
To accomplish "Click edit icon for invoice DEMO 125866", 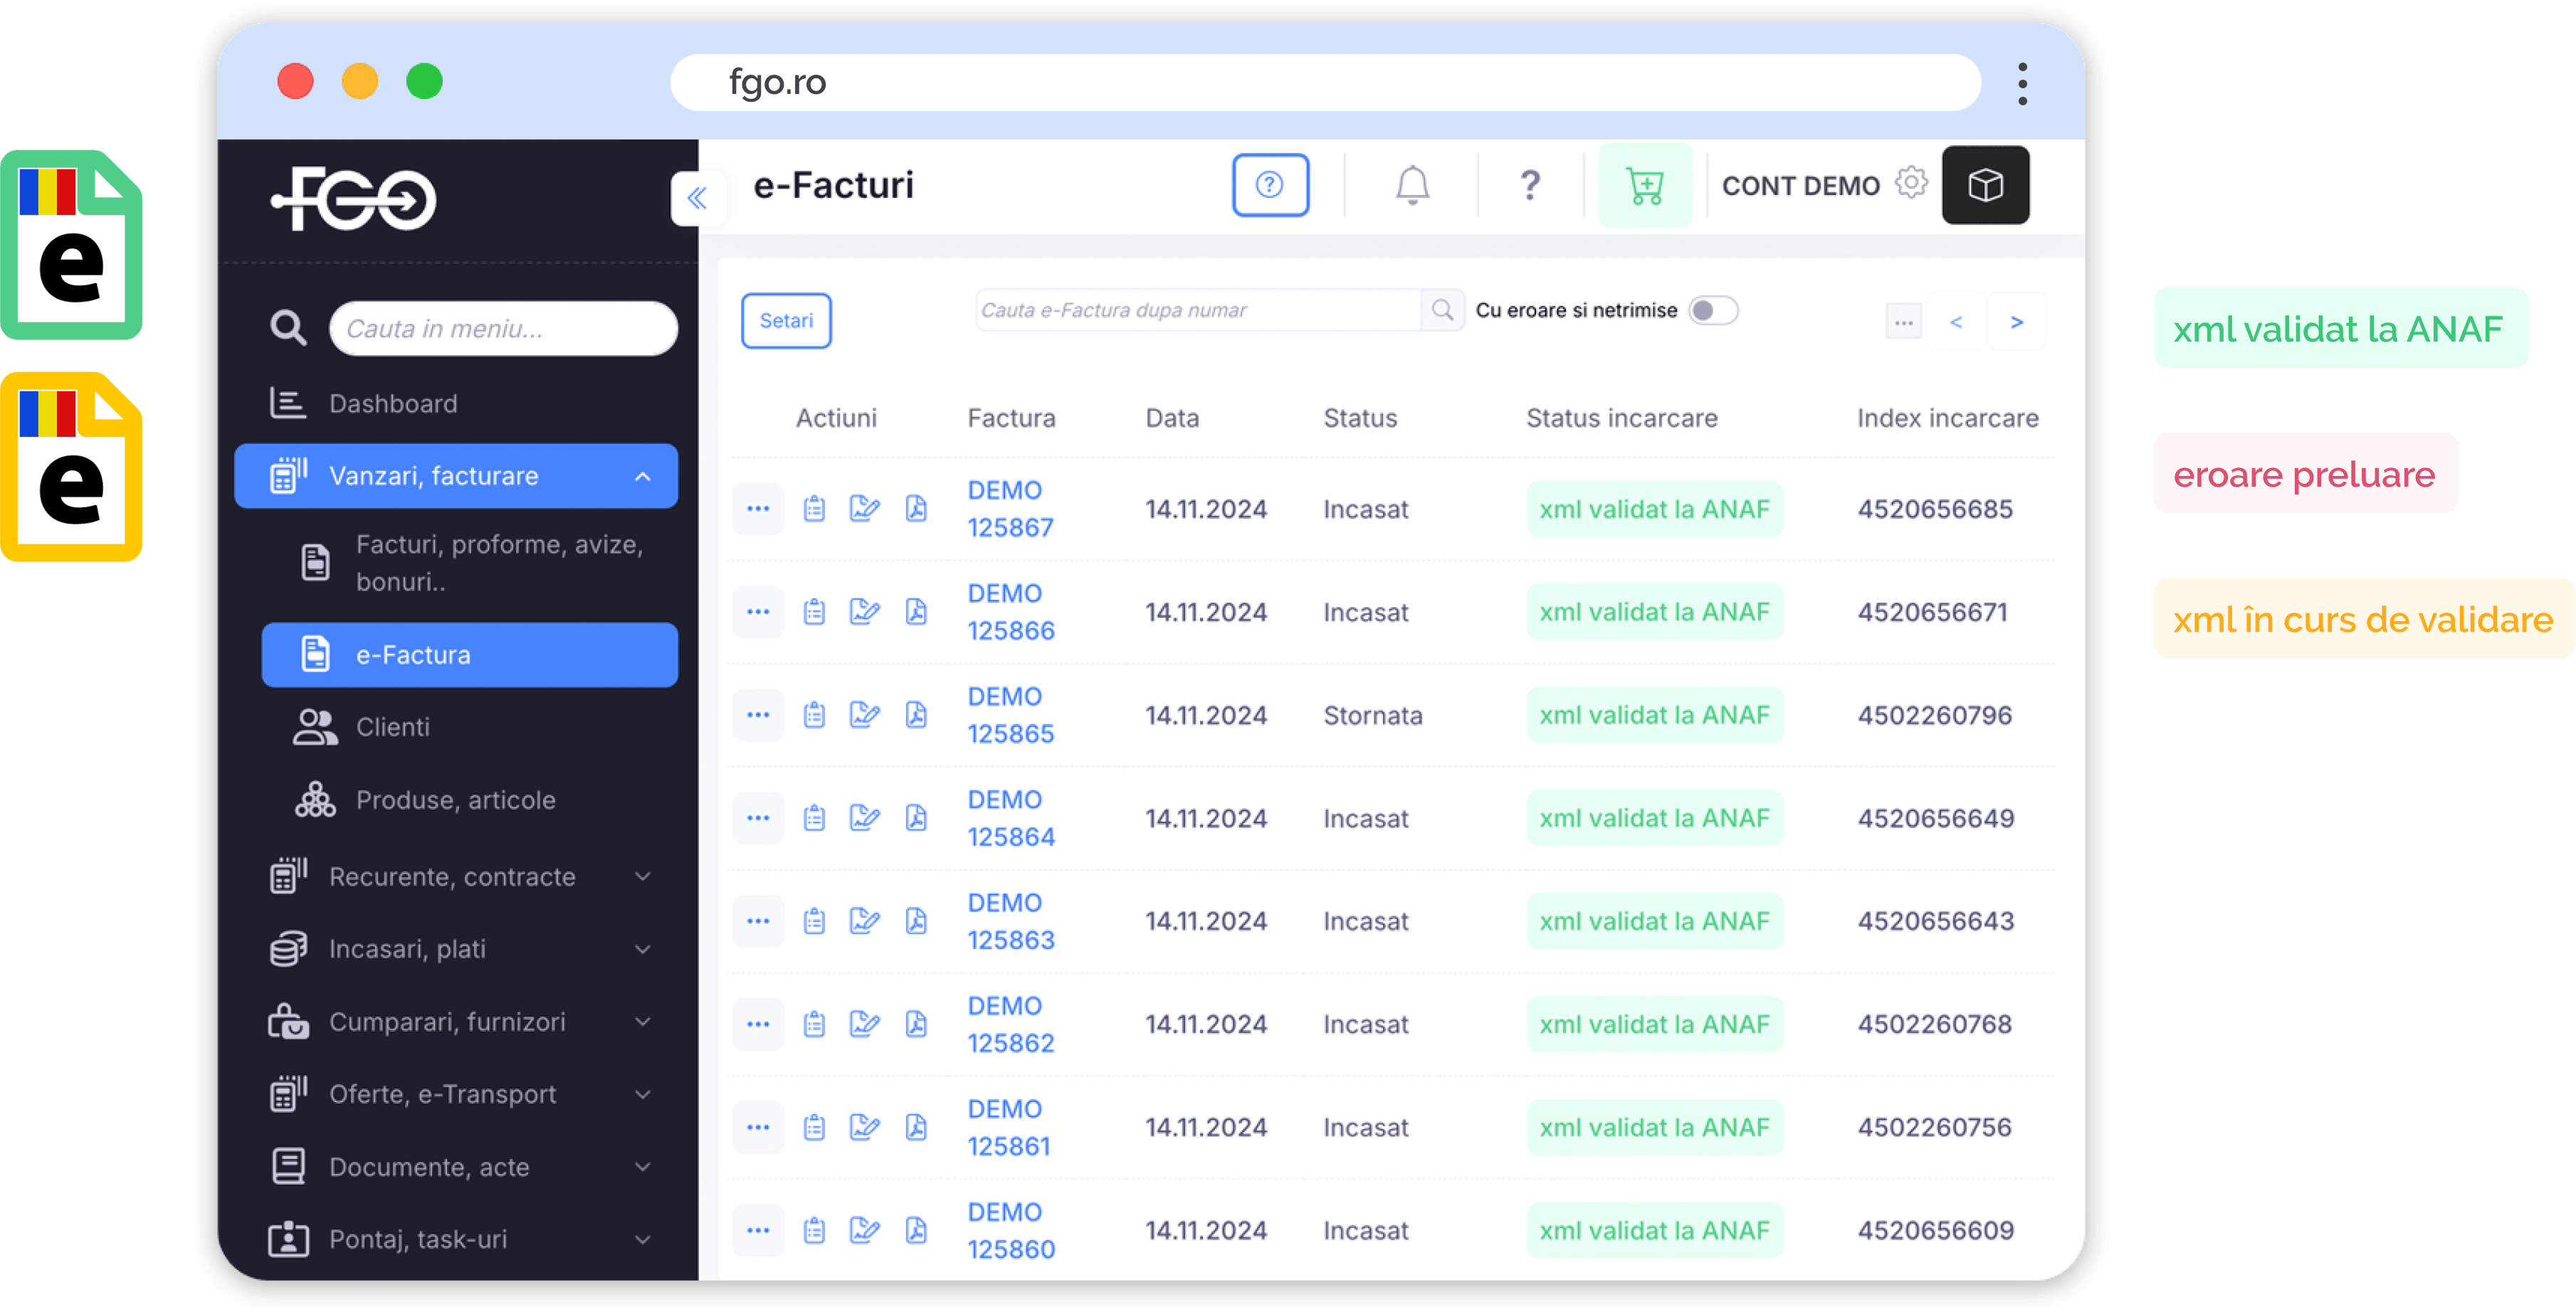I will 864,612.
